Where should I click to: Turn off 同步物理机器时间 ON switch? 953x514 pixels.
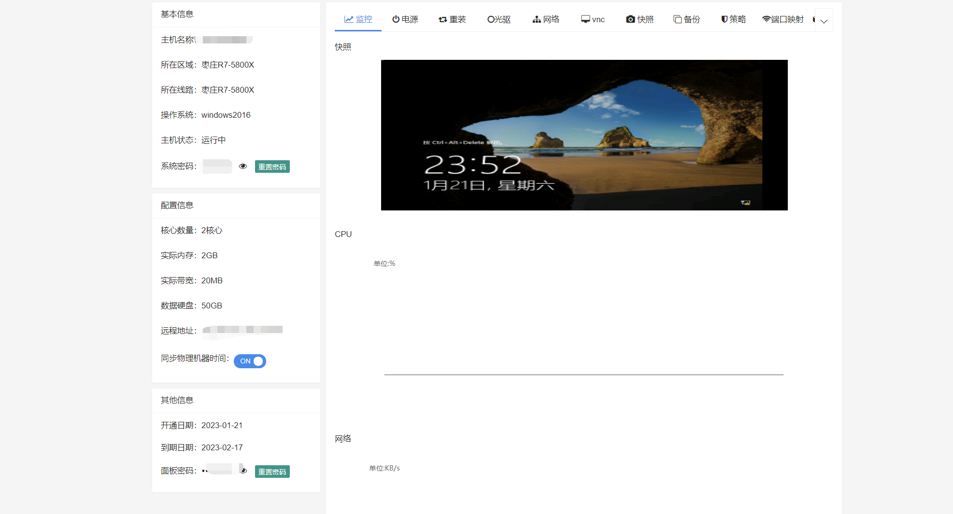250,361
